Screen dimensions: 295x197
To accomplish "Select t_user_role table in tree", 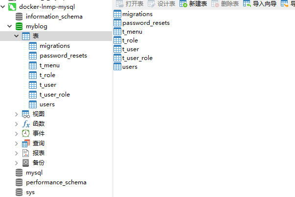I will click(x=55, y=95).
